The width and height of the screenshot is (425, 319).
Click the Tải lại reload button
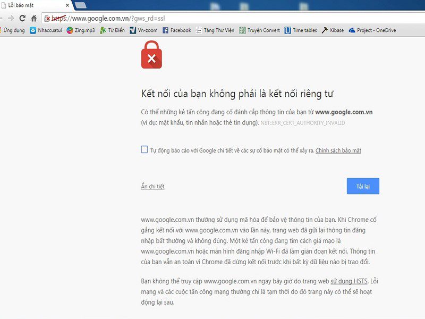click(x=363, y=186)
